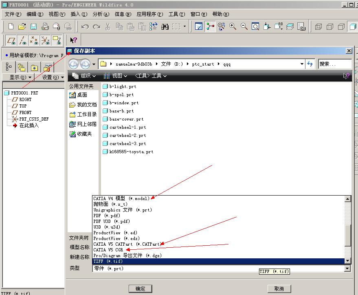Click the Zoom Out magnifier icon
This screenshot has width=358, height=295.
point(244,26)
